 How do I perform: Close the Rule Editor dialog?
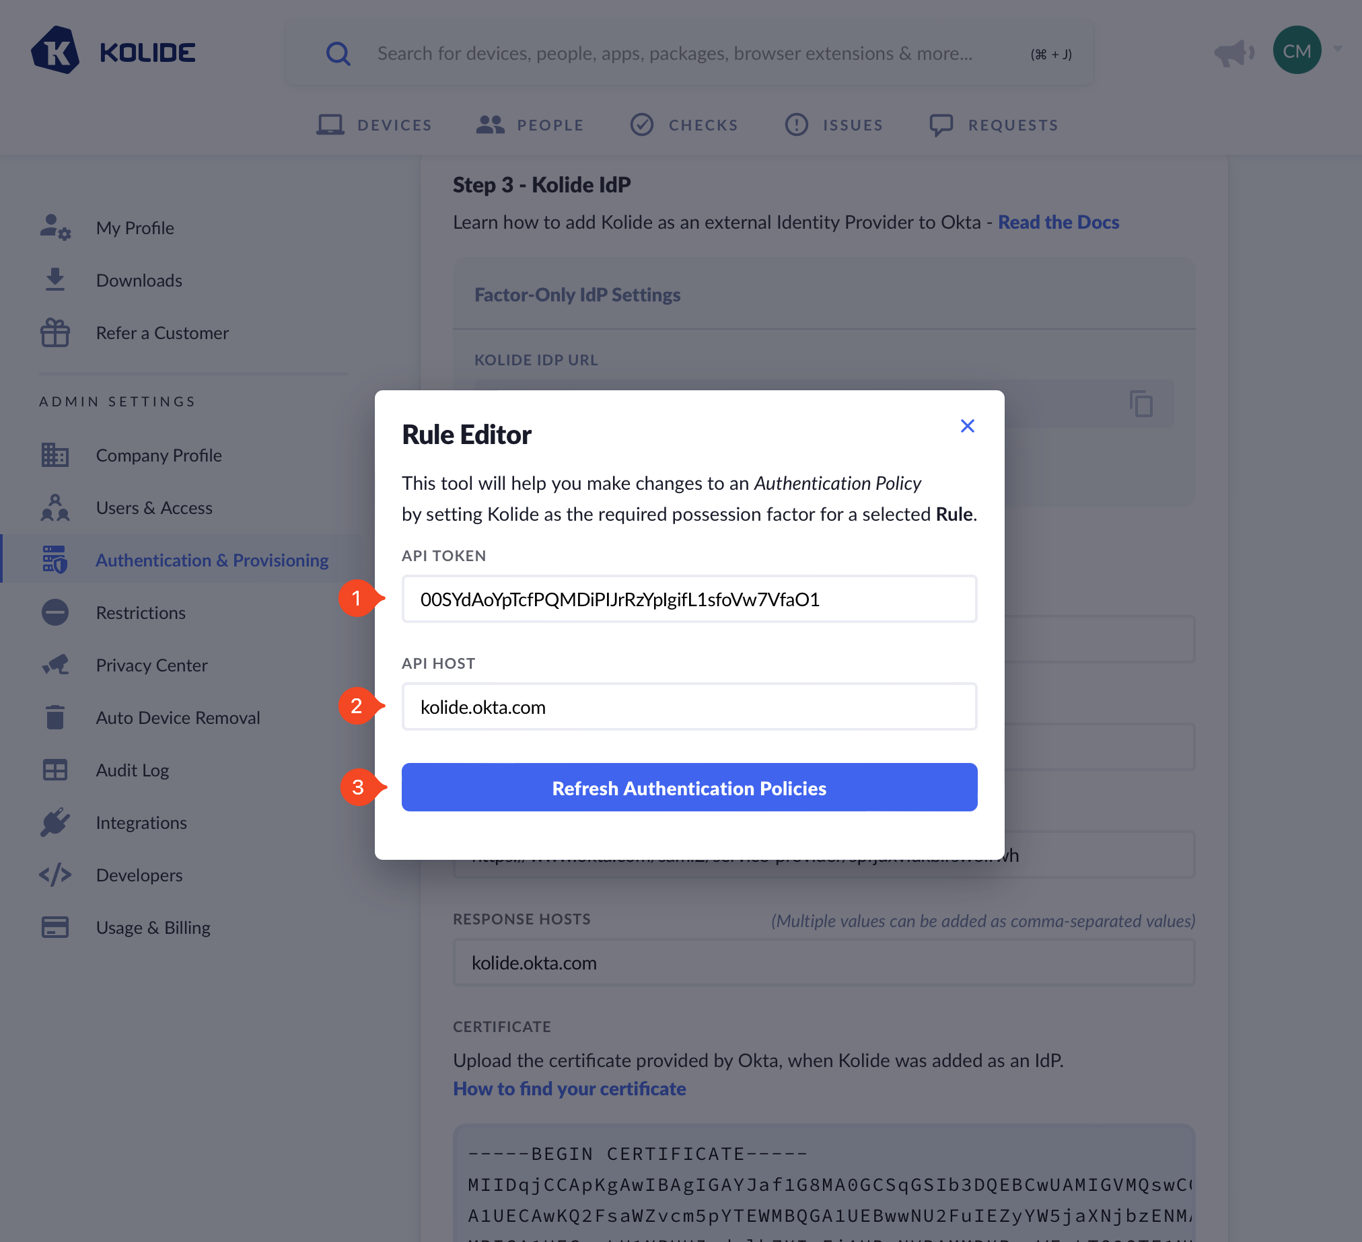pos(968,426)
